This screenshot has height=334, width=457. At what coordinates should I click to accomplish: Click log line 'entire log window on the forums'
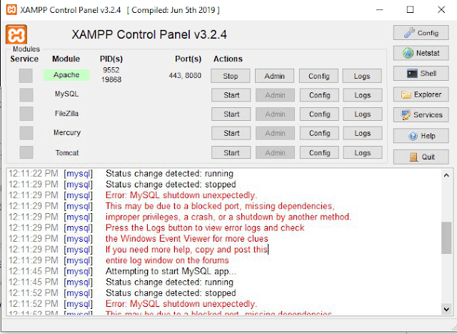[167, 260]
